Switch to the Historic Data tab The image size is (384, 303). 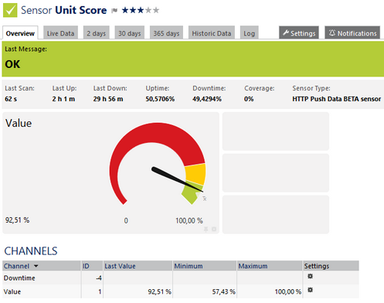point(212,33)
